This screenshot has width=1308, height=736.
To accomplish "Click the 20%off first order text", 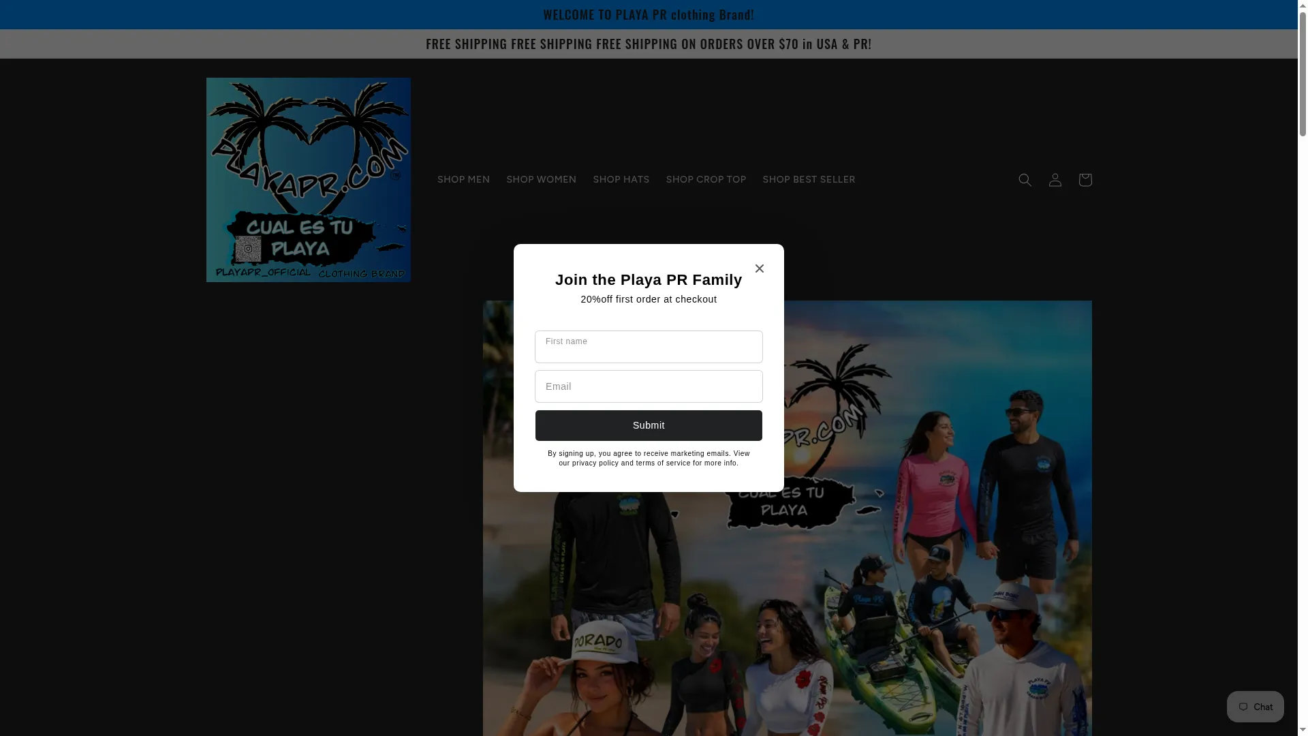I will 649,299.
